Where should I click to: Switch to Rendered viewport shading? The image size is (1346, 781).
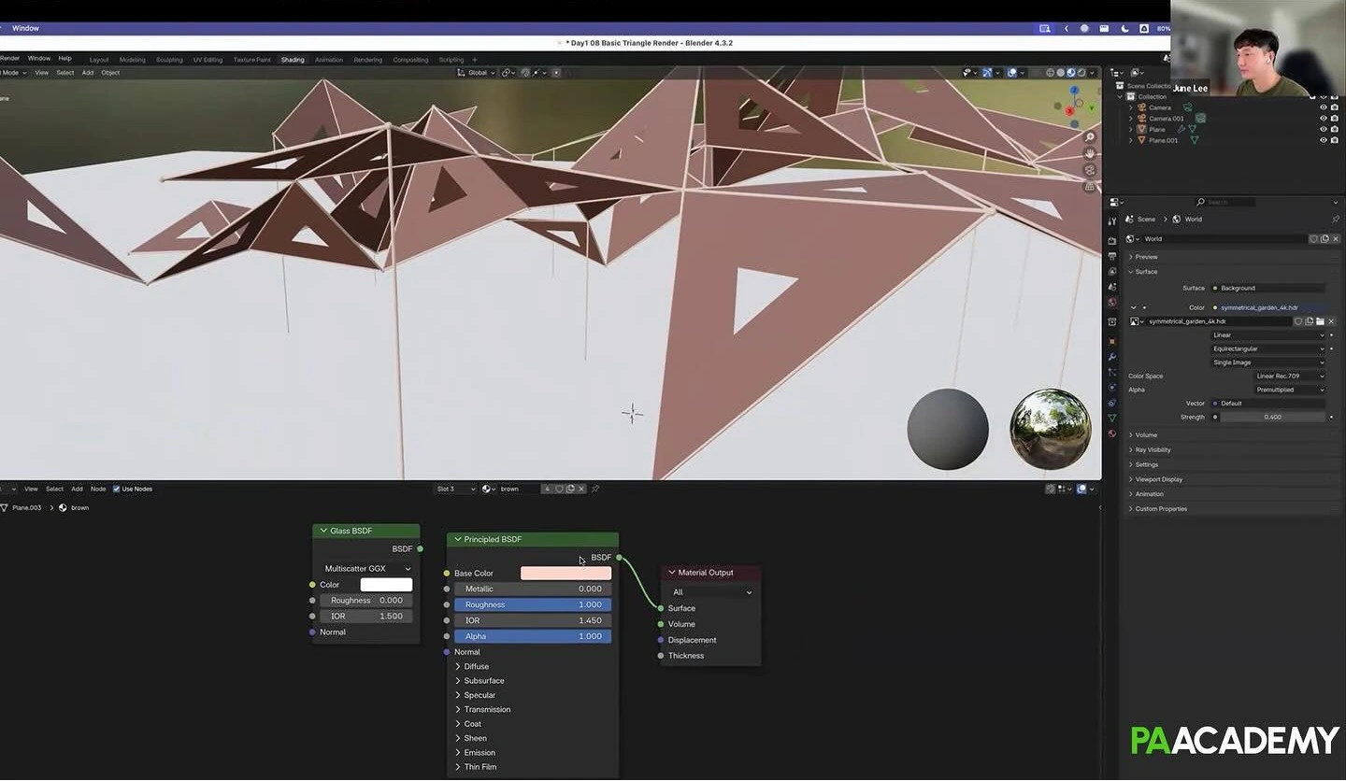coord(1081,72)
